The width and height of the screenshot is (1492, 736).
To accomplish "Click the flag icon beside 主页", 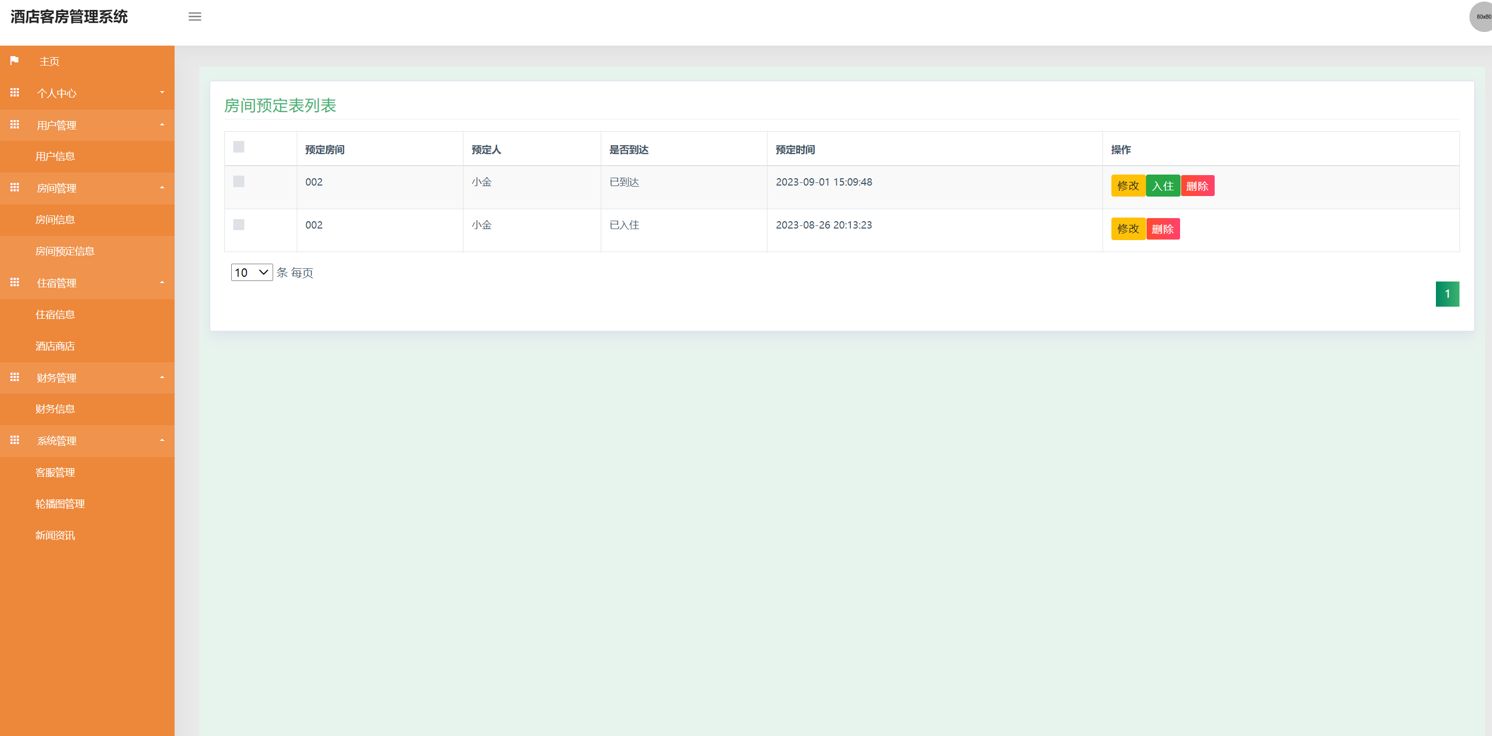I will point(15,60).
